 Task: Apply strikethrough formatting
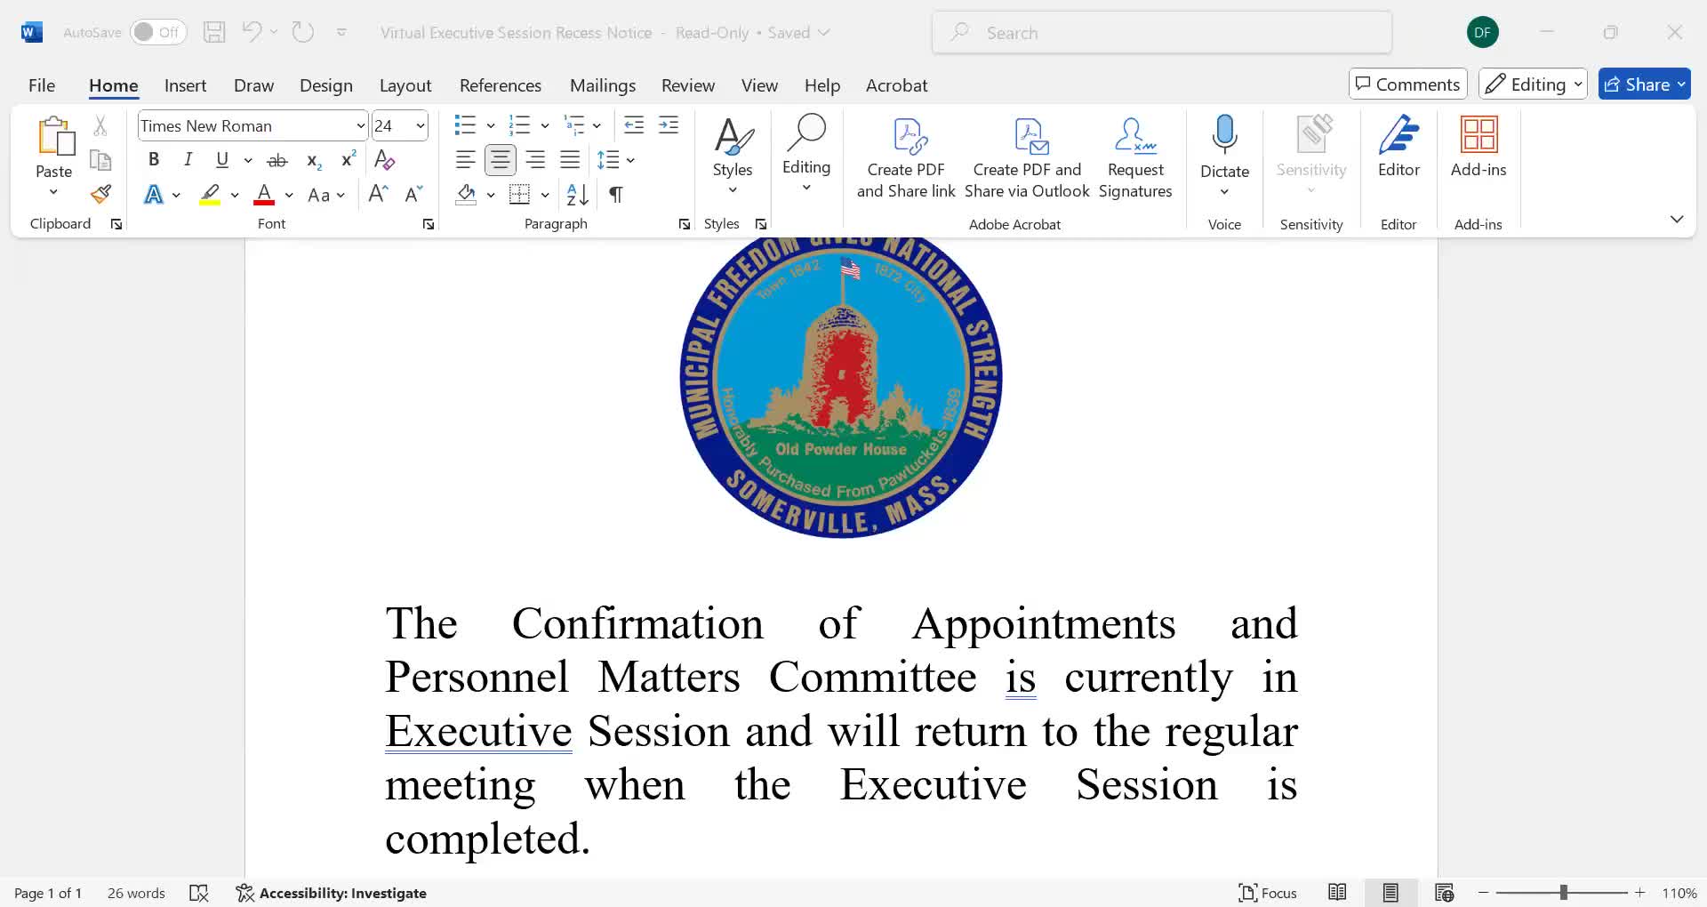tap(277, 160)
